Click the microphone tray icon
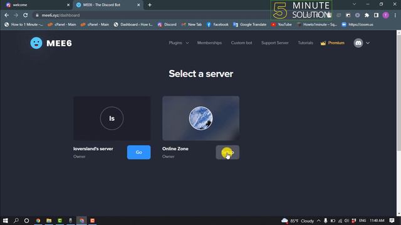This screenshot has width=401, height=225. tap(326, 221)
